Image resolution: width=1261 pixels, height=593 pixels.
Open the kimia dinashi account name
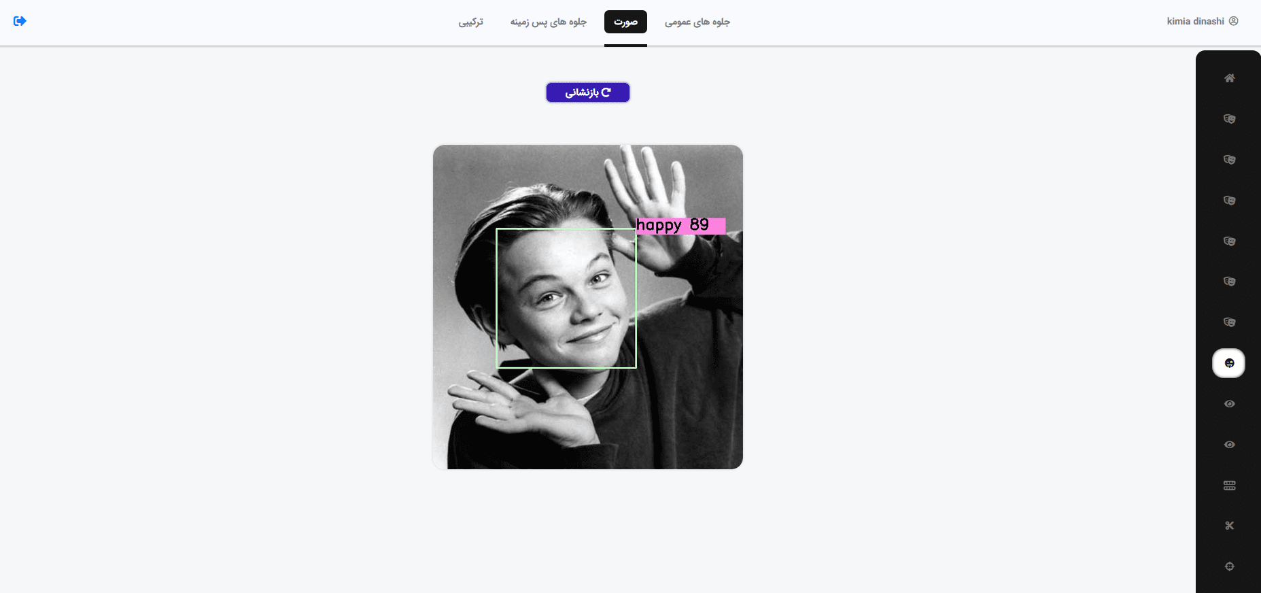coord(1195,21)
